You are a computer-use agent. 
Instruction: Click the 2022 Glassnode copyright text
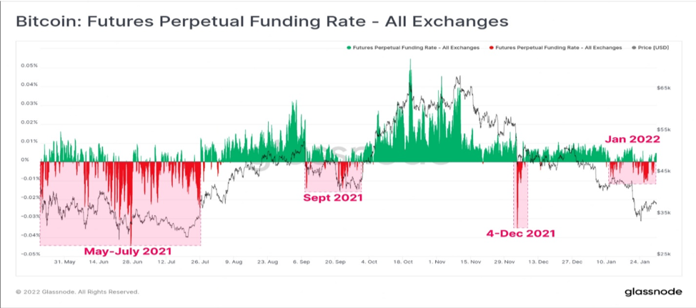click(x=77, y=292)
